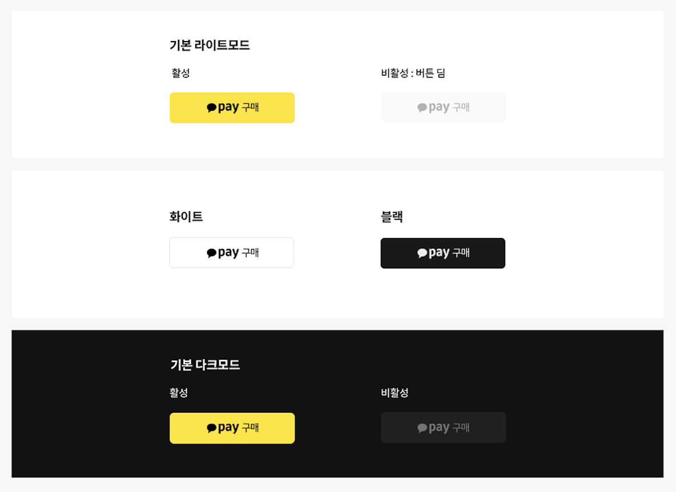Click the 비활성 : 버튼 딤 label
The height and width of the screenshot is (492, 676).
point(413,73)
